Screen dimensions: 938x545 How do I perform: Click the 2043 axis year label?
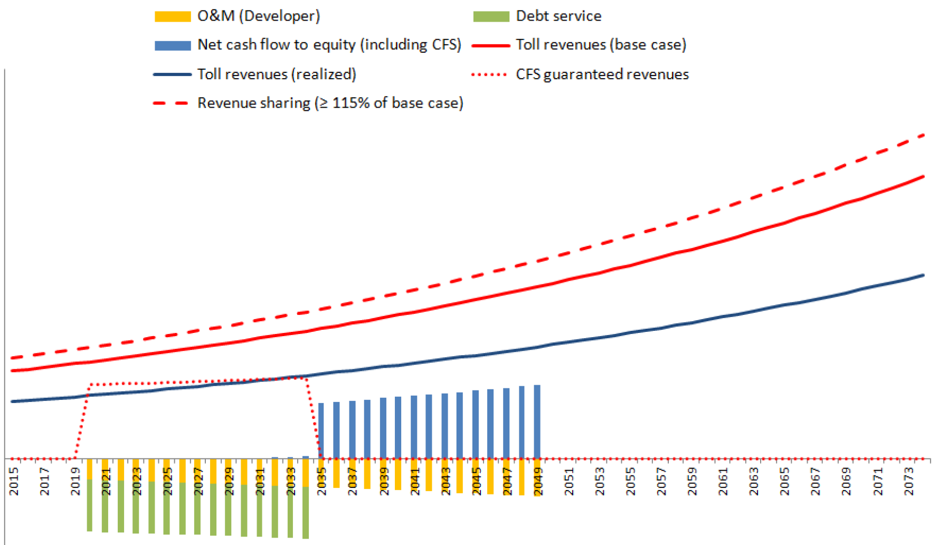446,482
